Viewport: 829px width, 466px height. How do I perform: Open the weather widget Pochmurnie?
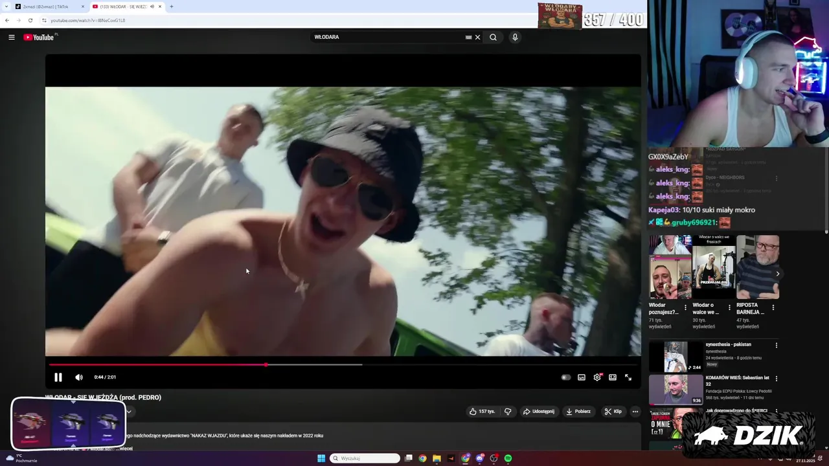click(21, 458)
